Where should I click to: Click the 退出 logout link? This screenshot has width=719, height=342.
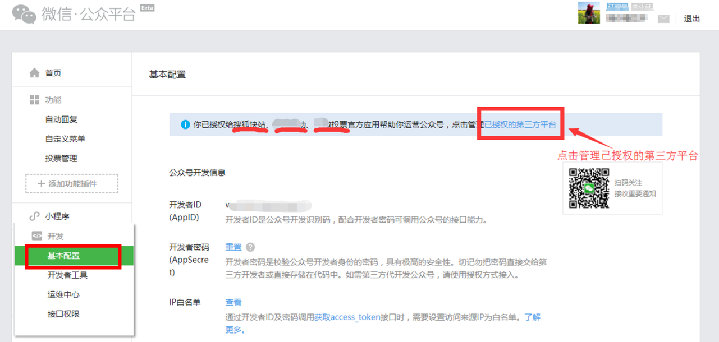coord(691,18)
